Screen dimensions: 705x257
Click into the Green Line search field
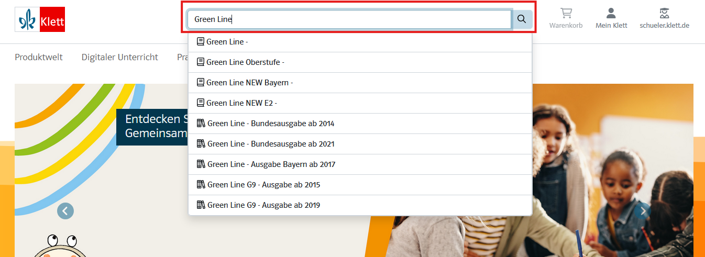349,19
